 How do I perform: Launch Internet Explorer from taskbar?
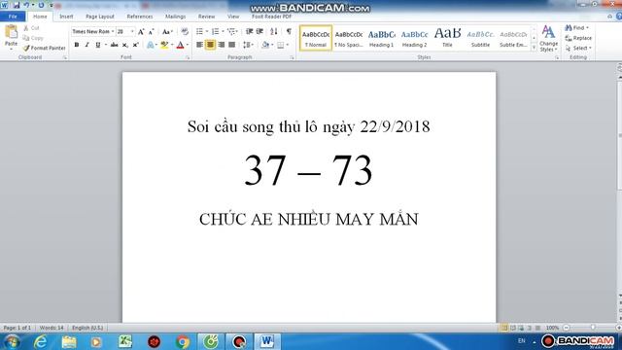tap(41, 341)
